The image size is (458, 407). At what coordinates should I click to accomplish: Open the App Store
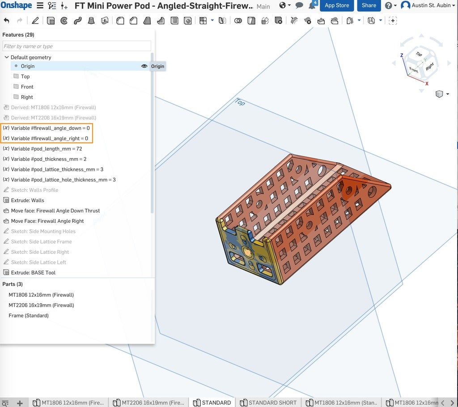click(336, 5)
